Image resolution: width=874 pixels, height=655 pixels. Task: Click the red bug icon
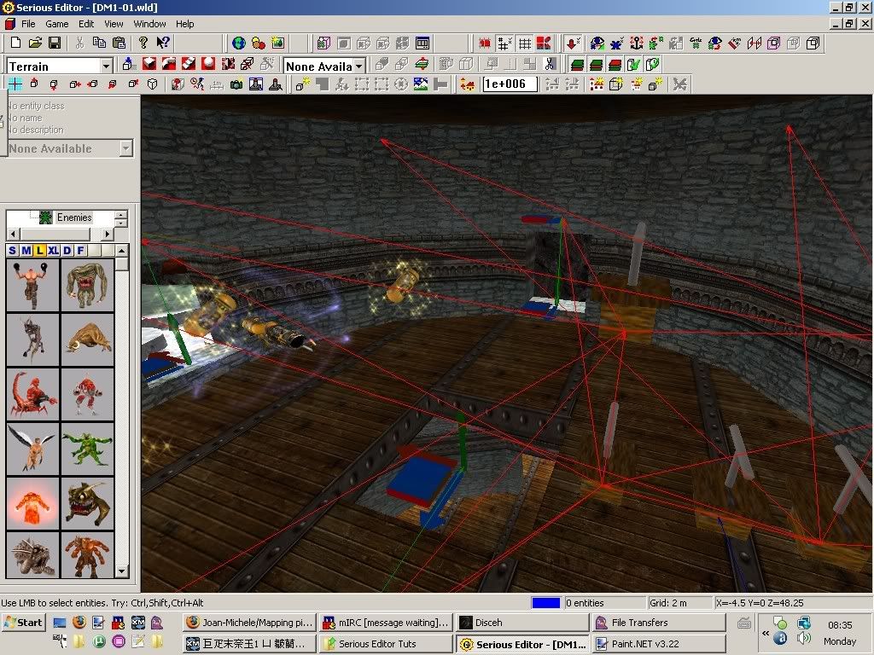click(x=485, y=43)
